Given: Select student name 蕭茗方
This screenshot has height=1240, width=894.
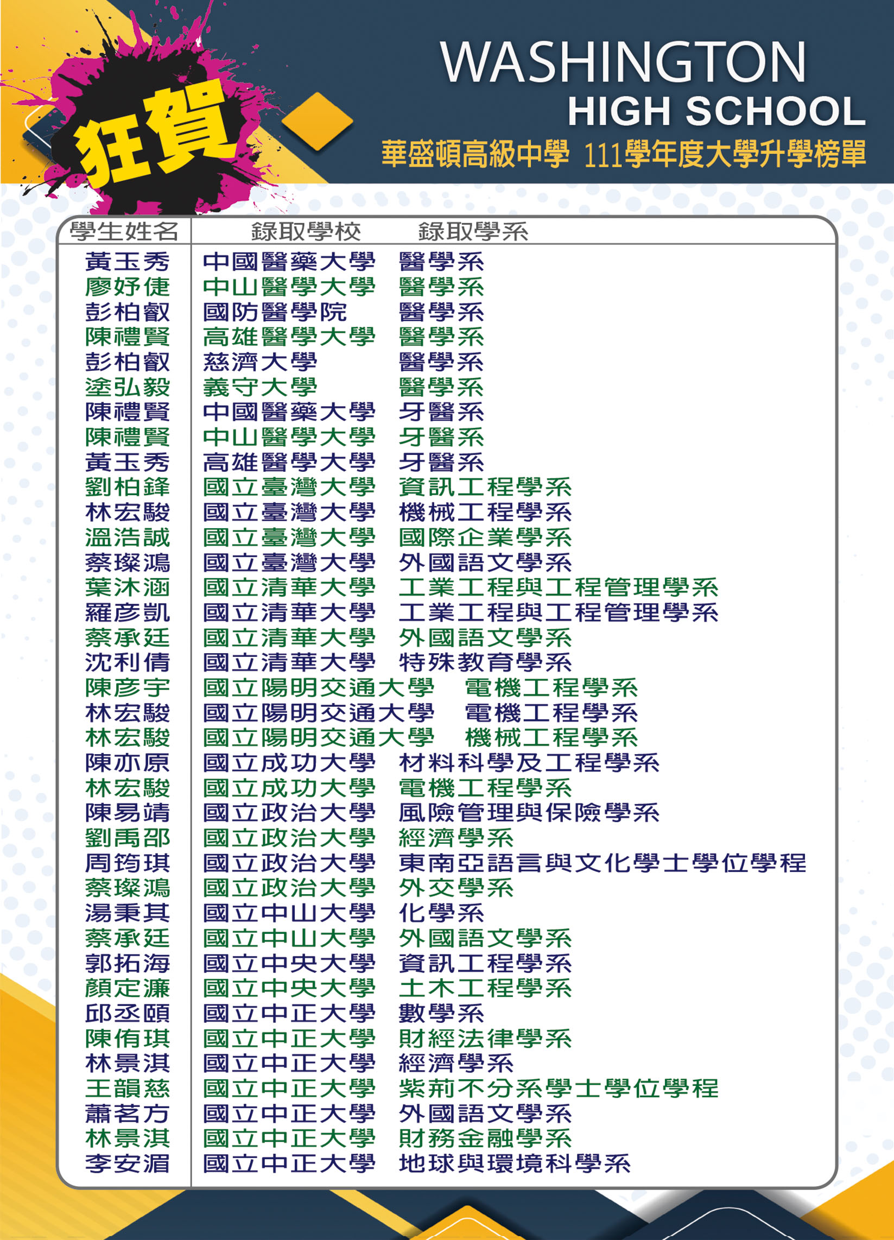Looking at the screenshot, I should tap(128, 1114).
